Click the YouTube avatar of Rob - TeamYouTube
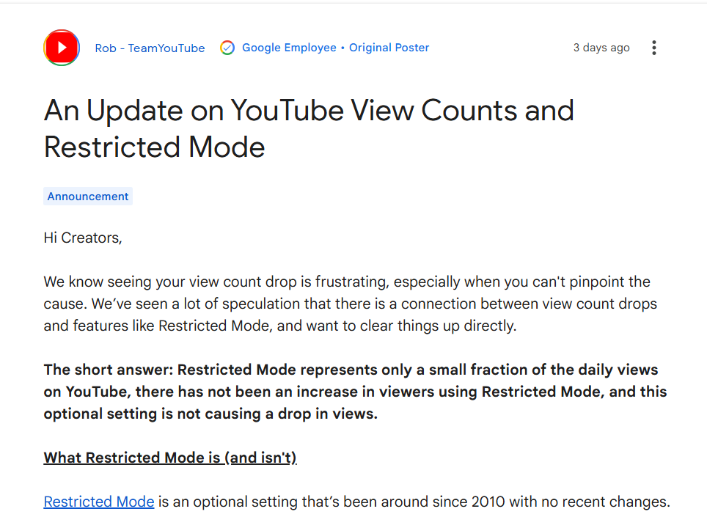 62,48
